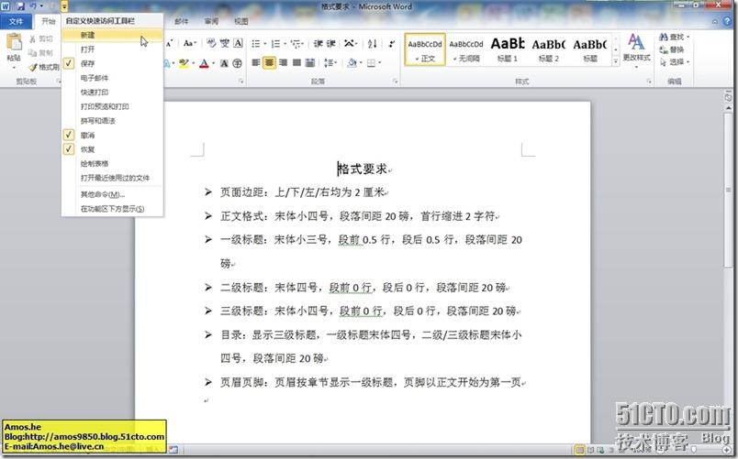The width and height of the screenshot is (738, 459).
Task: Click the align left icon
Action: click(x=255, y=62)
